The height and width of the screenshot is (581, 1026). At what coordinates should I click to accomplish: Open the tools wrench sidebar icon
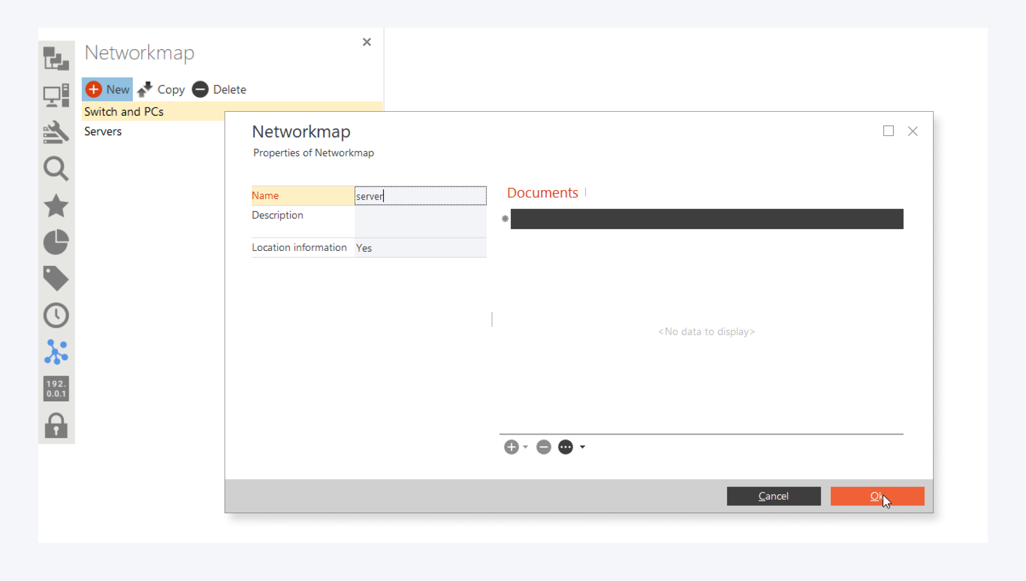coord(56,132)
